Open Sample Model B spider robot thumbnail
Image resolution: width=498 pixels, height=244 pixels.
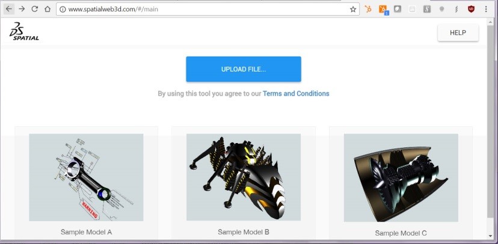click(243, 177)
